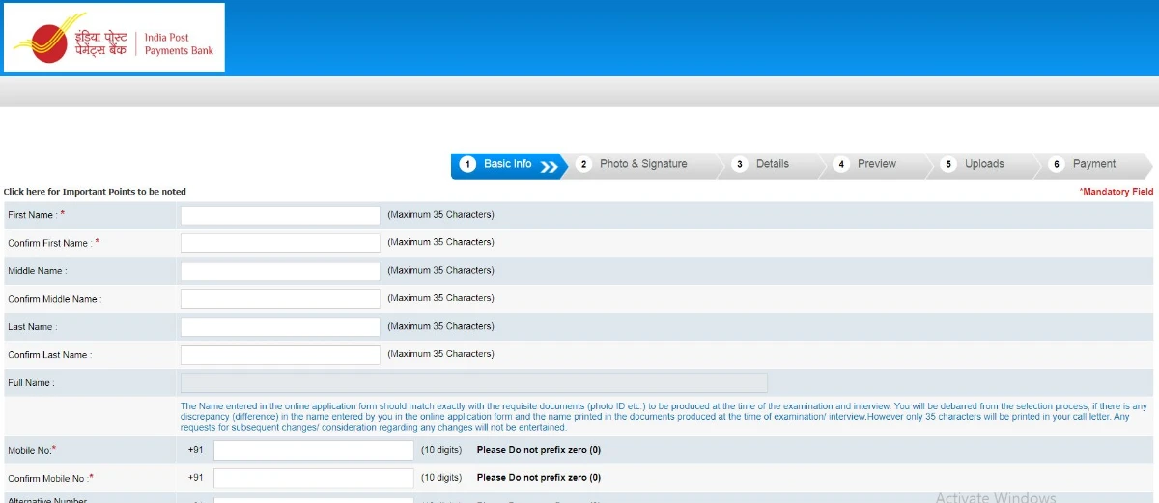
Task: Click the blue name-matching instruction paragraph
Action: pyautogui.click(x=664, y=417)
